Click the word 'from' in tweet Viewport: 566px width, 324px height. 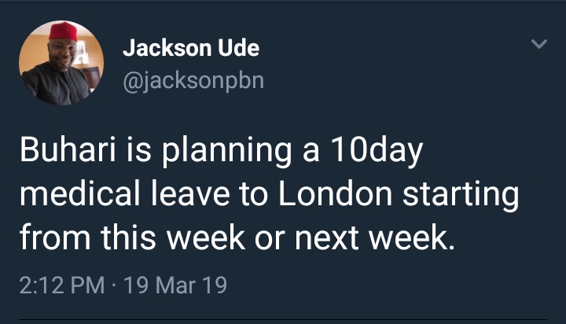tap(50, 237)
